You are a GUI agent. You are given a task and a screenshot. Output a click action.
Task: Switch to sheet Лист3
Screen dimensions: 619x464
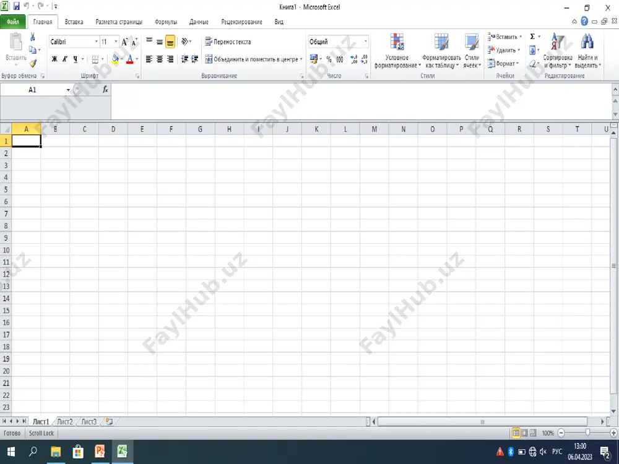(89, 422)
